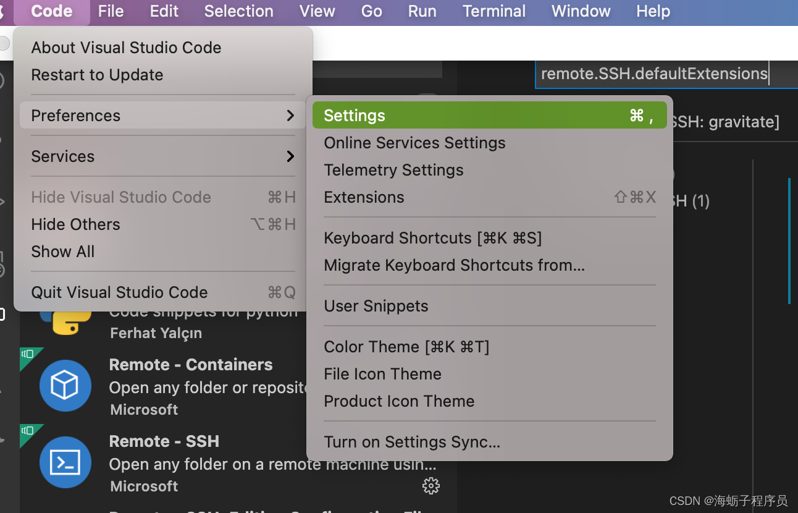Open Online Services Settings
This screenshot has width=798, height=513.
click(490, 143)
